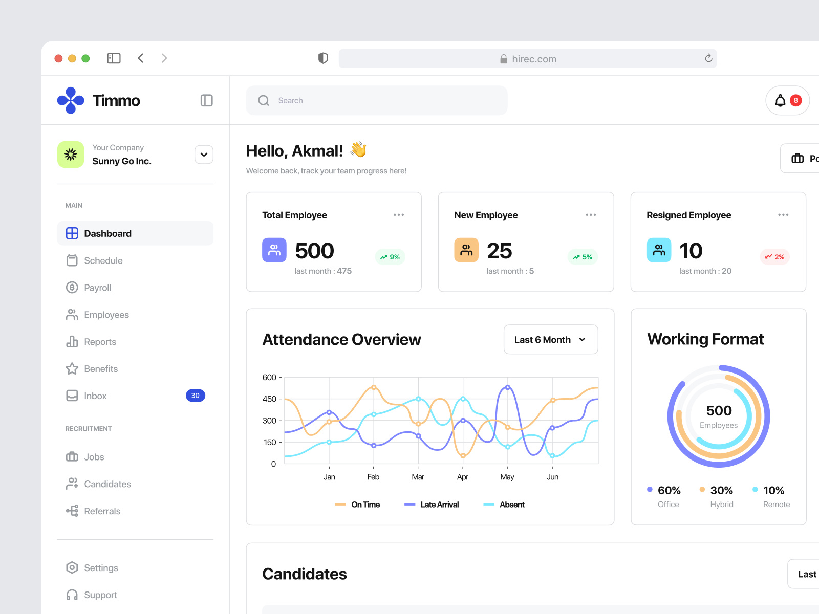Click the magnifier icon in the search bar
The height and width of the screenshot is (614, 819).
tap(264, 100)
